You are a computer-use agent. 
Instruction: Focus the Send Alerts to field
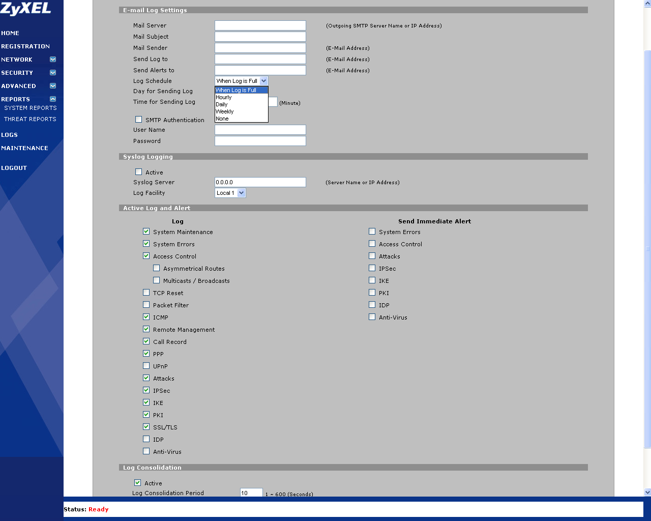260,70
